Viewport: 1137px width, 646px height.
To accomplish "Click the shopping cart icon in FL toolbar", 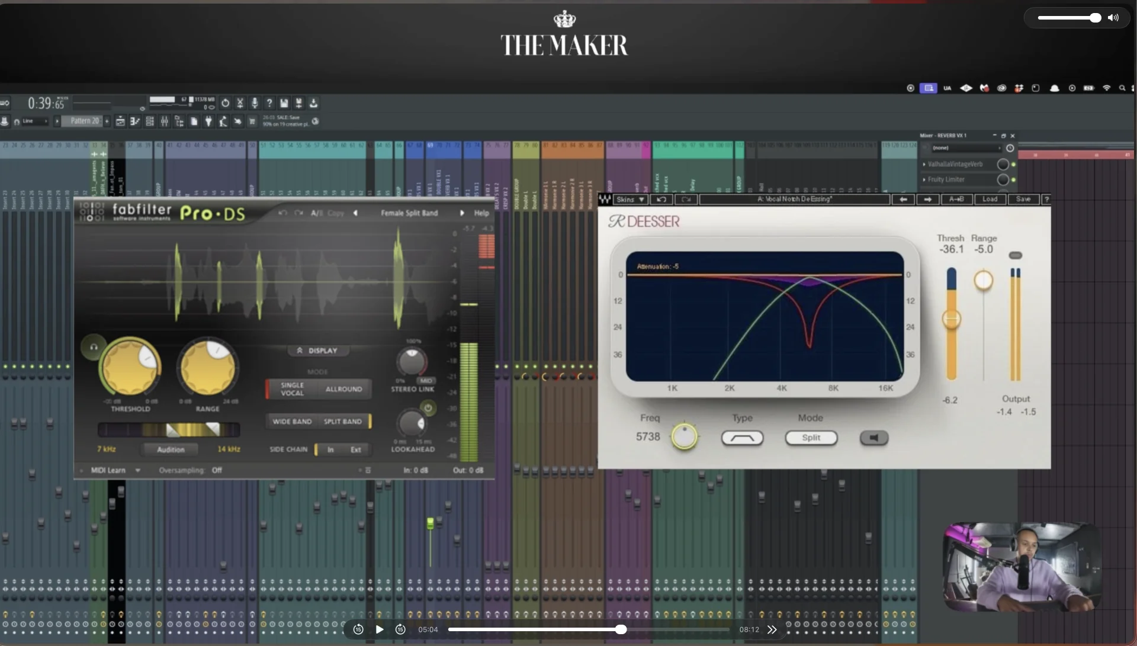I will point(252,121).
